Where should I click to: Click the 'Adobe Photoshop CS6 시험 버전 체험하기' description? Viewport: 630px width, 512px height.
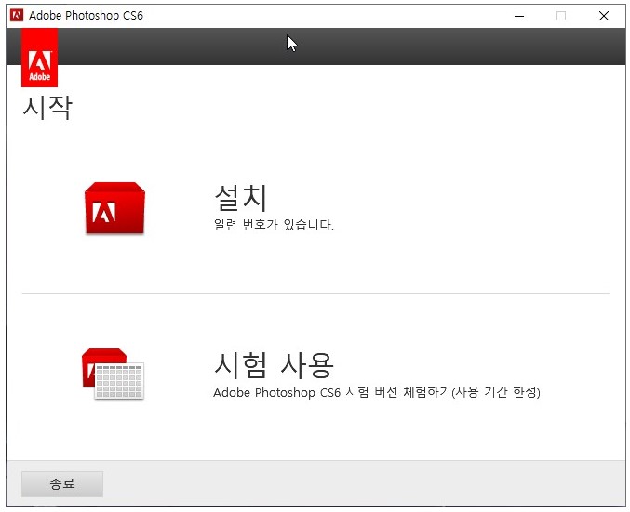coord(377,392)
